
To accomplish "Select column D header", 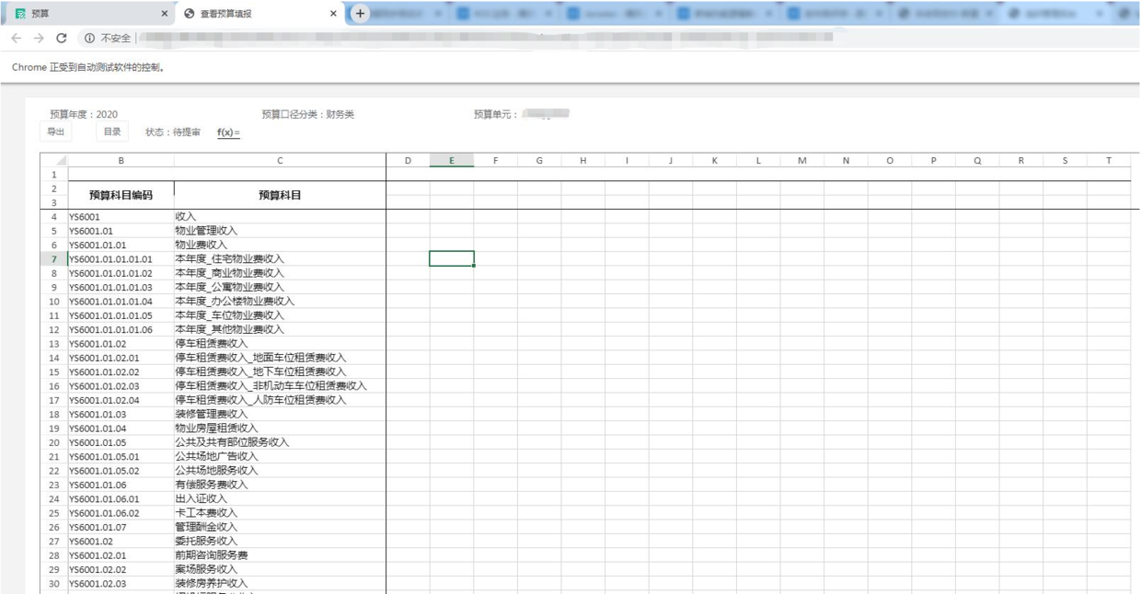I will click(408, 160).
